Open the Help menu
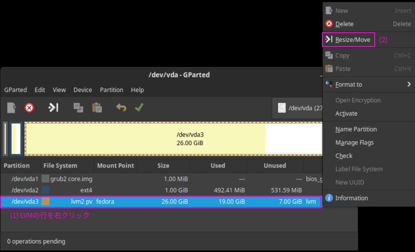Viewport: 415px width, 252px height. [137, 90]
